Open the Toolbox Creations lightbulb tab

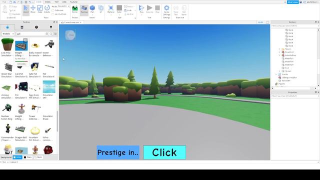click(x=51, y=27)
